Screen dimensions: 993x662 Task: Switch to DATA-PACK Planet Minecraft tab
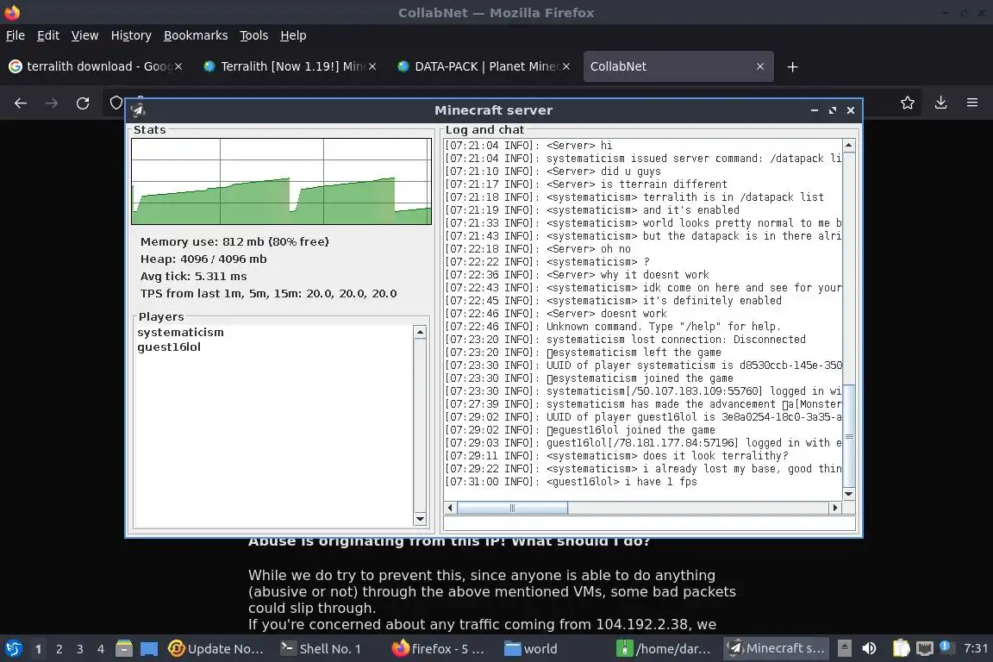click(484, 66)
